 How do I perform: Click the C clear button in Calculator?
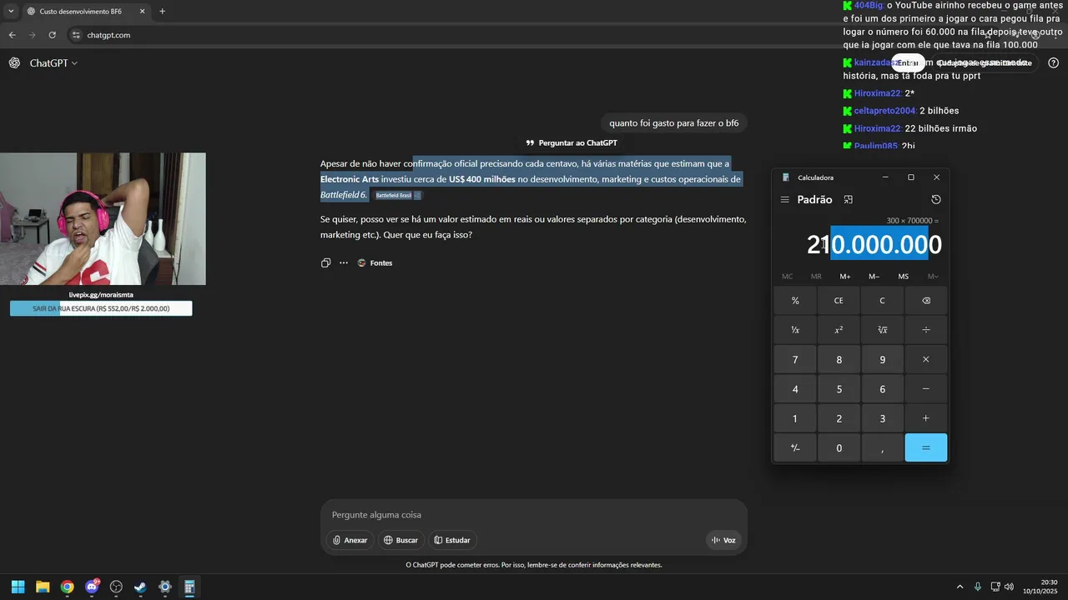point(882,301)
